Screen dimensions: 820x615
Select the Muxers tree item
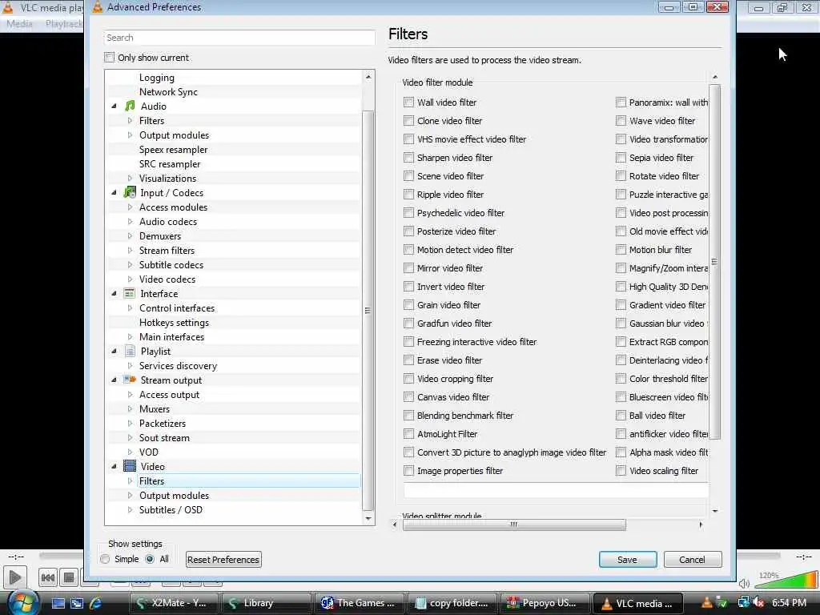pyautogui.click(x=155, y=409)
